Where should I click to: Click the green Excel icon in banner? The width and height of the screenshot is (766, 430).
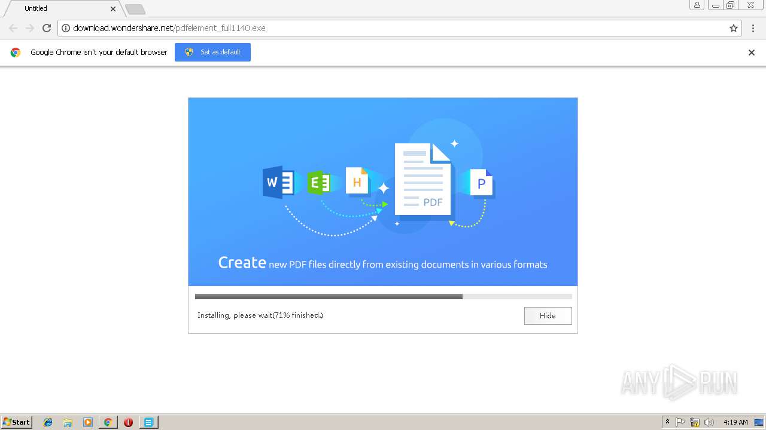click(x=319, y=183)
